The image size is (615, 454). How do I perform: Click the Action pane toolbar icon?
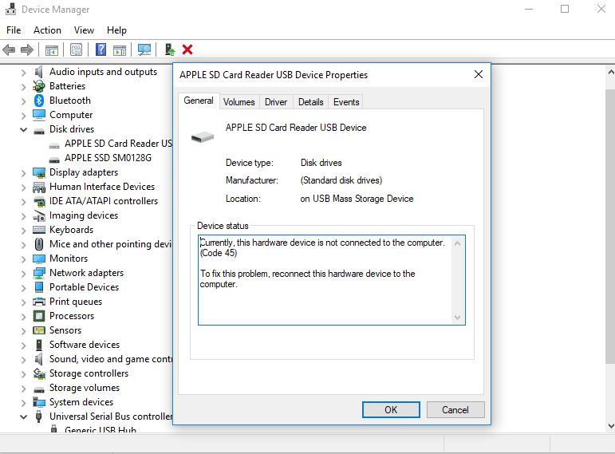tap(120, 49)
